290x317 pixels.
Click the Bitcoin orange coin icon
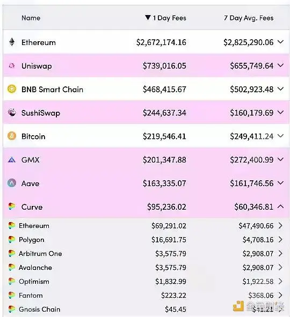click(x=12, y=136)
